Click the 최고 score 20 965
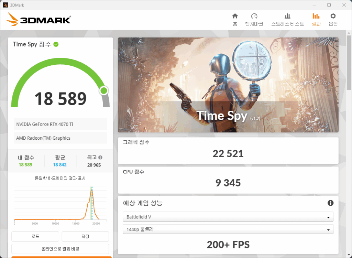Image resolution: width=352 pixels, height=258 pixels. pos(94,165)
